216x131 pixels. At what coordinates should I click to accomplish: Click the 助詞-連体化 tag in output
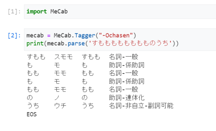[127, 98]
